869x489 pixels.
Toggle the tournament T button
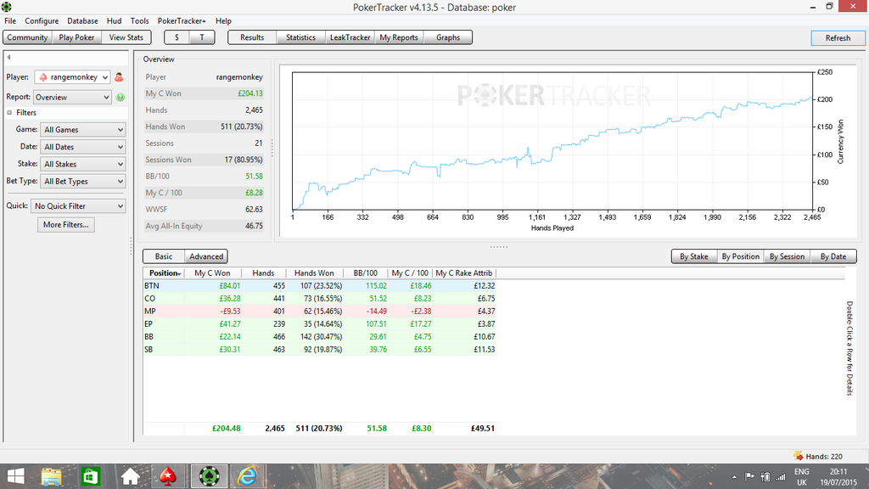pos(202,37)
